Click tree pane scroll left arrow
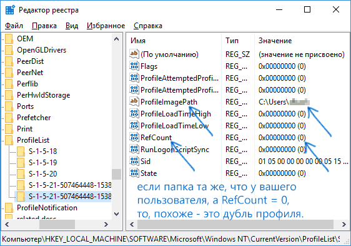 (7, 224)
